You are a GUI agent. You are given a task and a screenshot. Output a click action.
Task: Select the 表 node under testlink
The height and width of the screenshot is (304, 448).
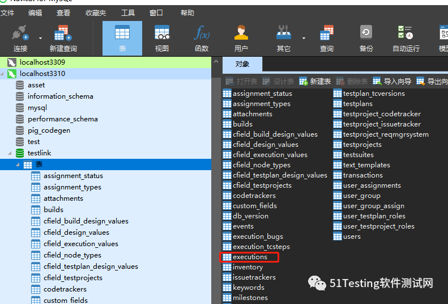coord(105,164)
